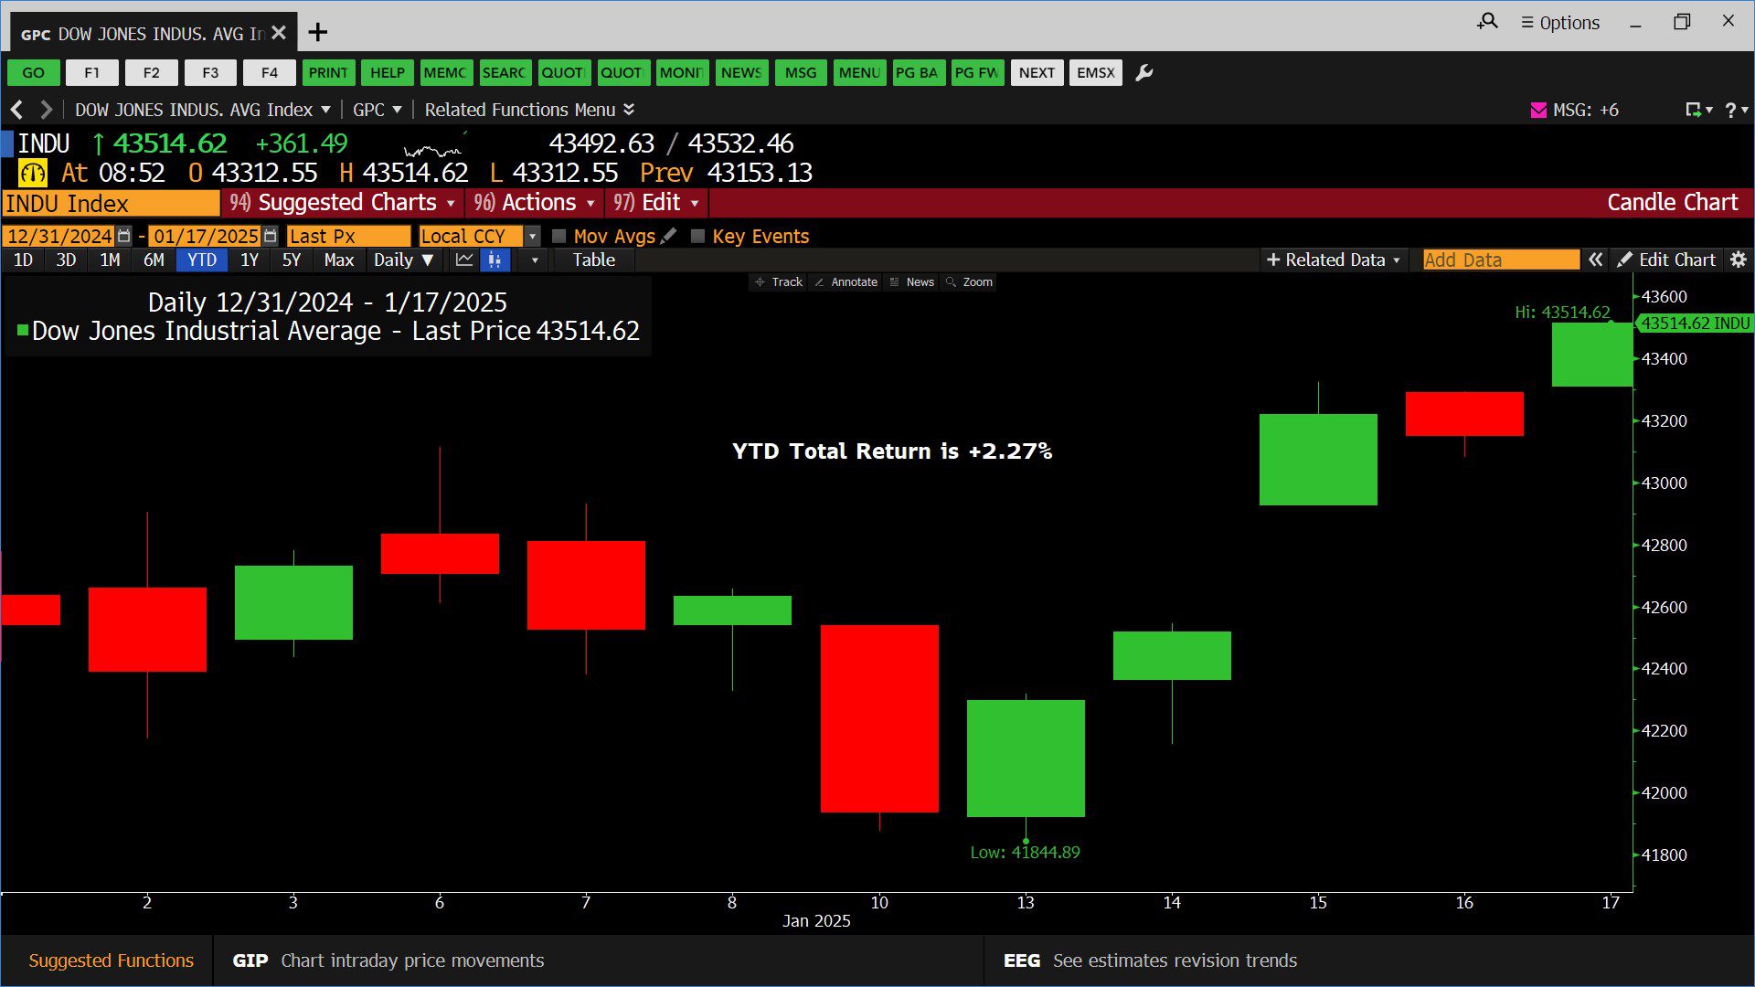
Task: Open the chart type dropdown arrow
Action: 535,260
